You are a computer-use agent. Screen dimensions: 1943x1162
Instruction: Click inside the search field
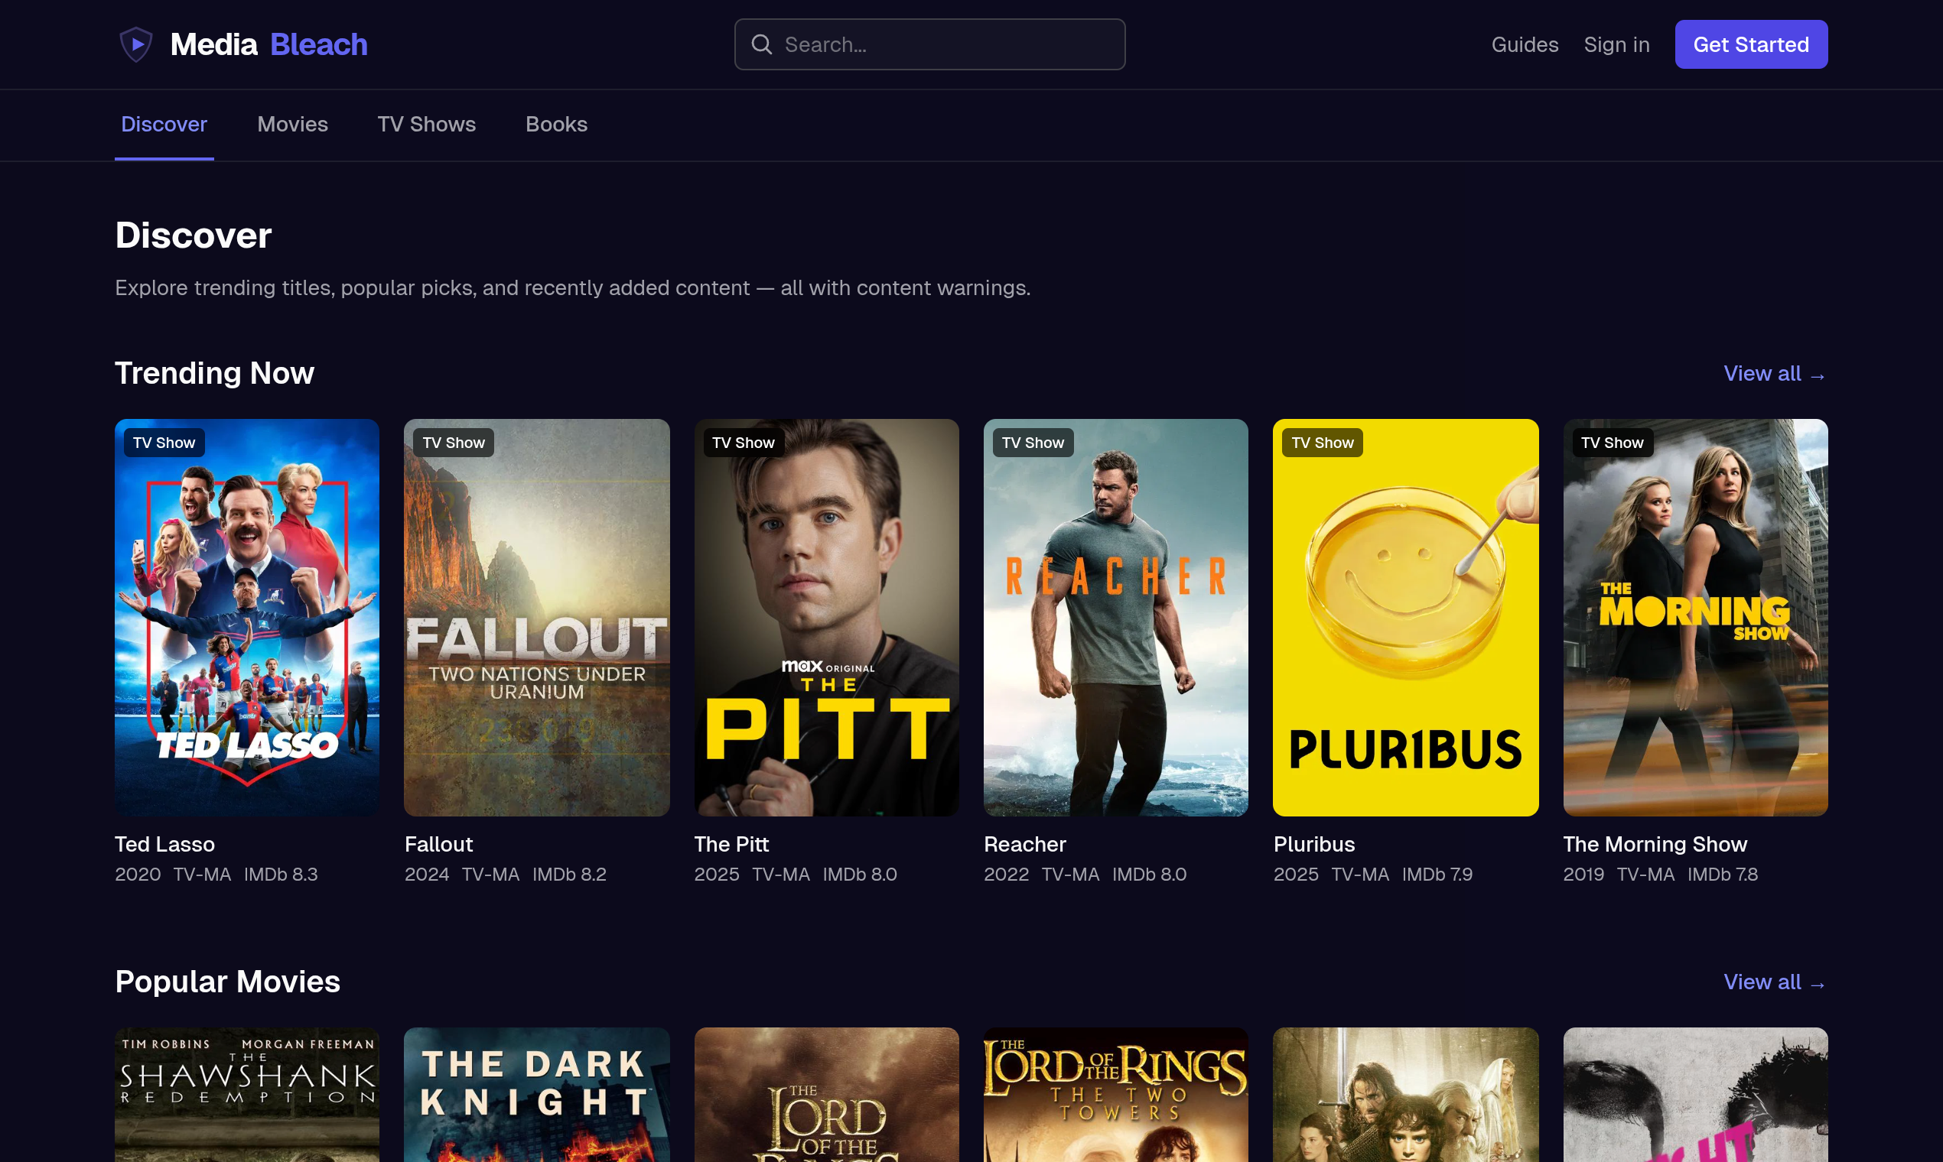(929, 44)
